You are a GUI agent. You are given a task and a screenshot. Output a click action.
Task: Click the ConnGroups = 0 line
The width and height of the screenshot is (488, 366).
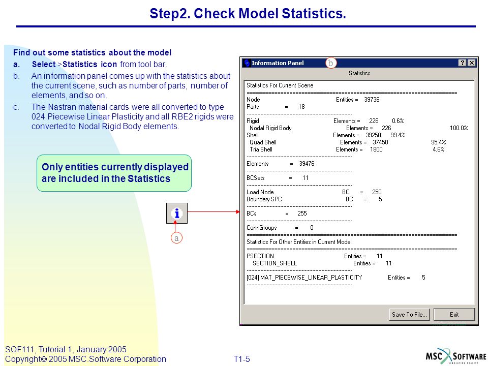pyautogui.click(x=280, y=228)
